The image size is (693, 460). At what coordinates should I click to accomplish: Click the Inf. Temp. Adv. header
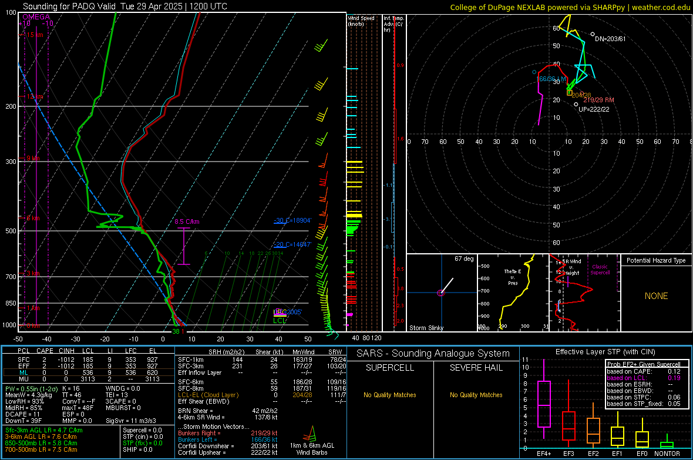pos(393,24)
